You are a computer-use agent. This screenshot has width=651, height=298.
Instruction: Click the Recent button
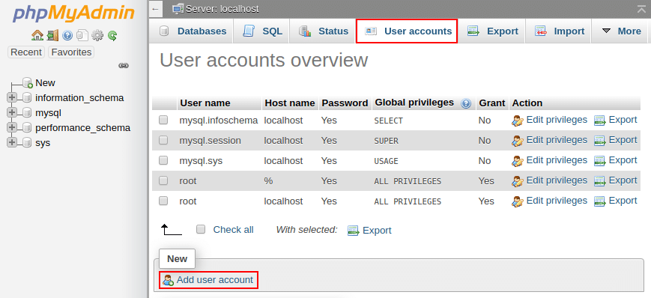pos(26,52)
